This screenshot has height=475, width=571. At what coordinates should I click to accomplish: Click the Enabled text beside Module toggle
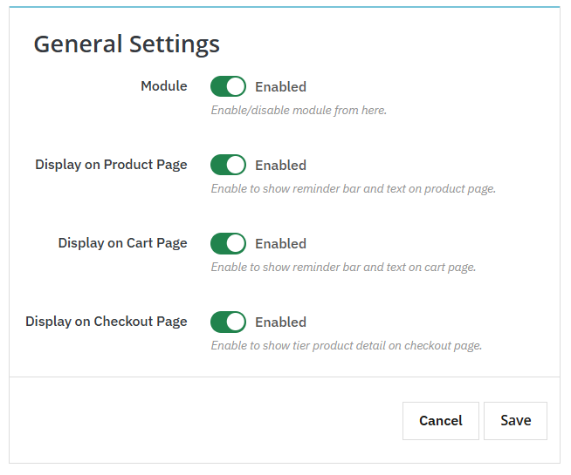pyautogui.click(x=280, y=87)
